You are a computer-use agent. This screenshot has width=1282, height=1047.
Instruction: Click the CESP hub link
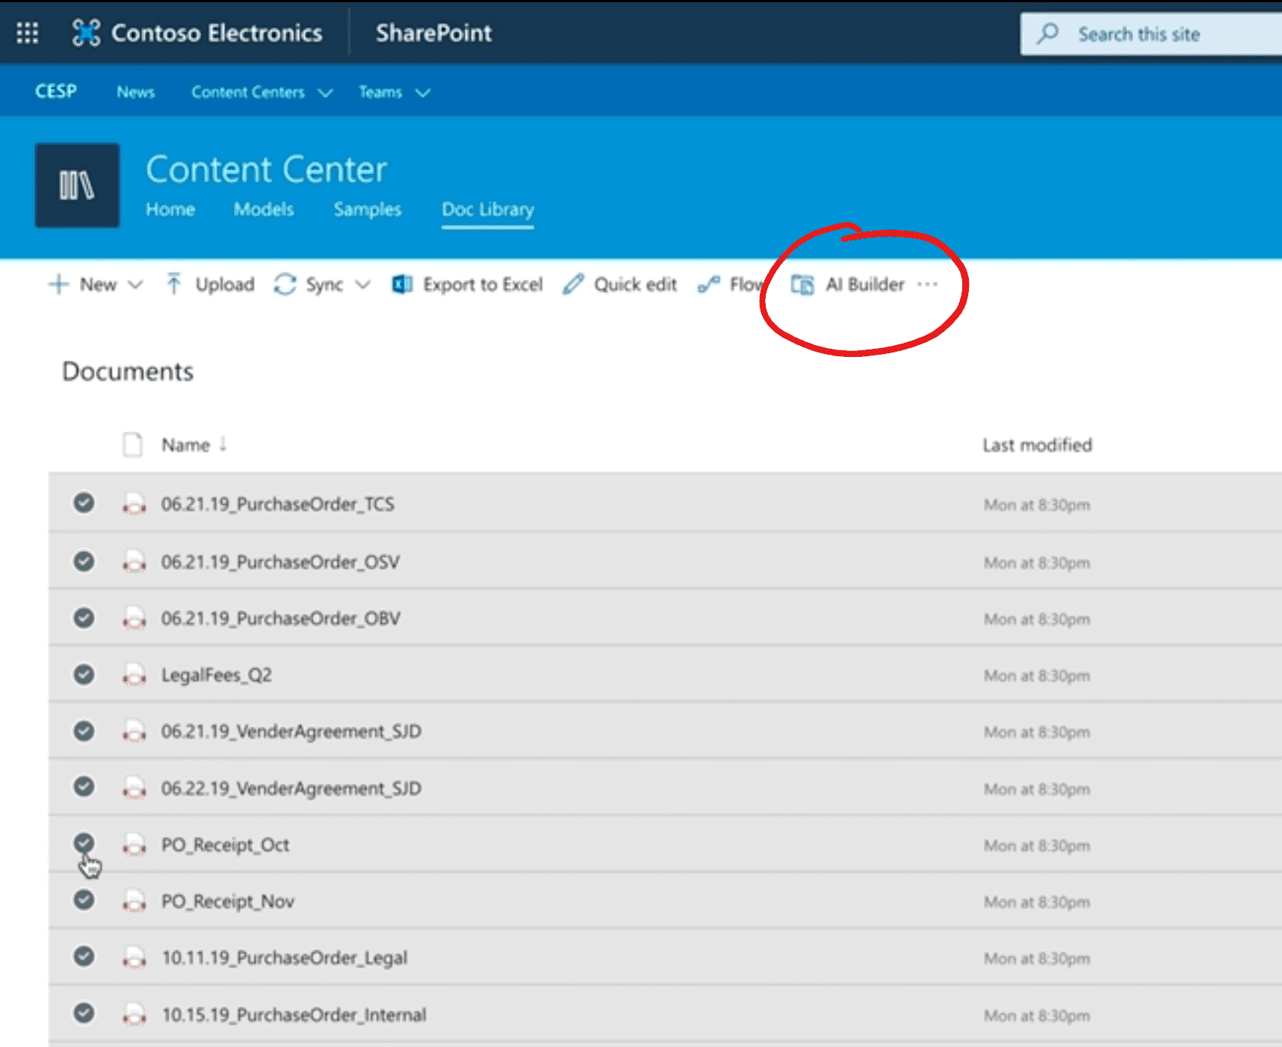click(56, 91)
